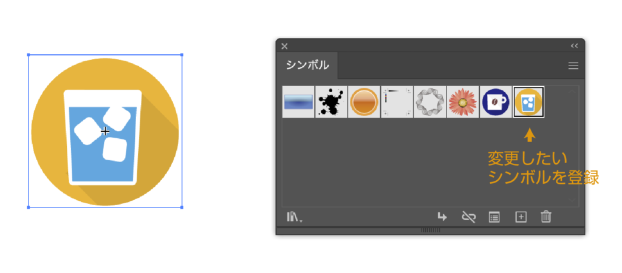Select the blue gradient banner symbol
This screenshot has width=622, height=273.
pos(298,102)
